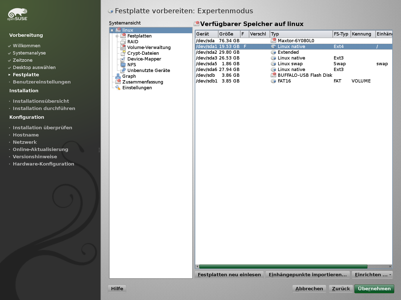The height and width of the screenshot is (300, 401).
Task: Click the openSUSE chameleon logo
Action: pos(17,14)
